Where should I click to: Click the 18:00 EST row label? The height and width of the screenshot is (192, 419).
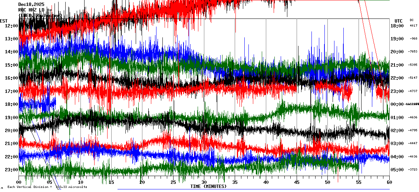12,104
